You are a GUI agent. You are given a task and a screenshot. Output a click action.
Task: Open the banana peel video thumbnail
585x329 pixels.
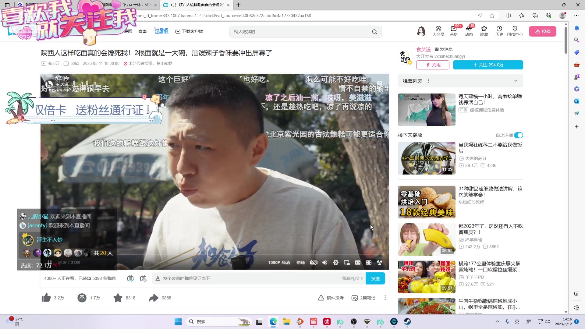pos(427,239)
